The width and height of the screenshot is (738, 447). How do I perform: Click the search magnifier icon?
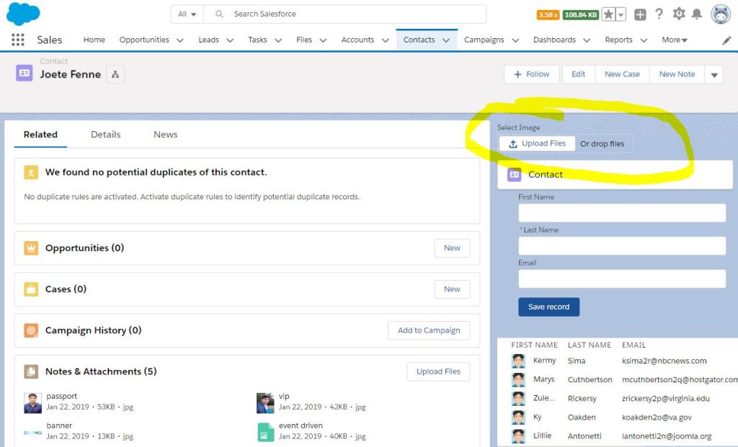[x=219, y=14]
